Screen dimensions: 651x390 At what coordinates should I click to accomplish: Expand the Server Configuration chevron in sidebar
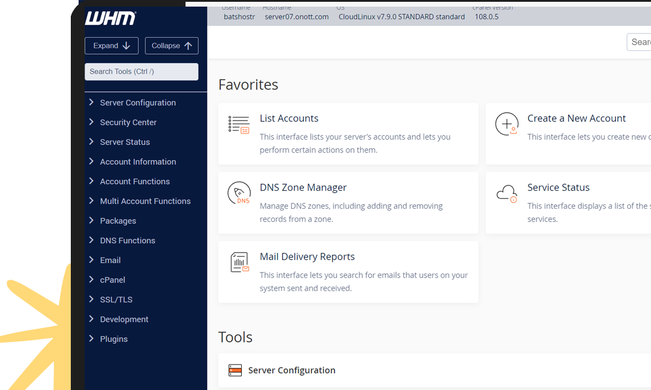pyautogui.click(x=91, y=103)
